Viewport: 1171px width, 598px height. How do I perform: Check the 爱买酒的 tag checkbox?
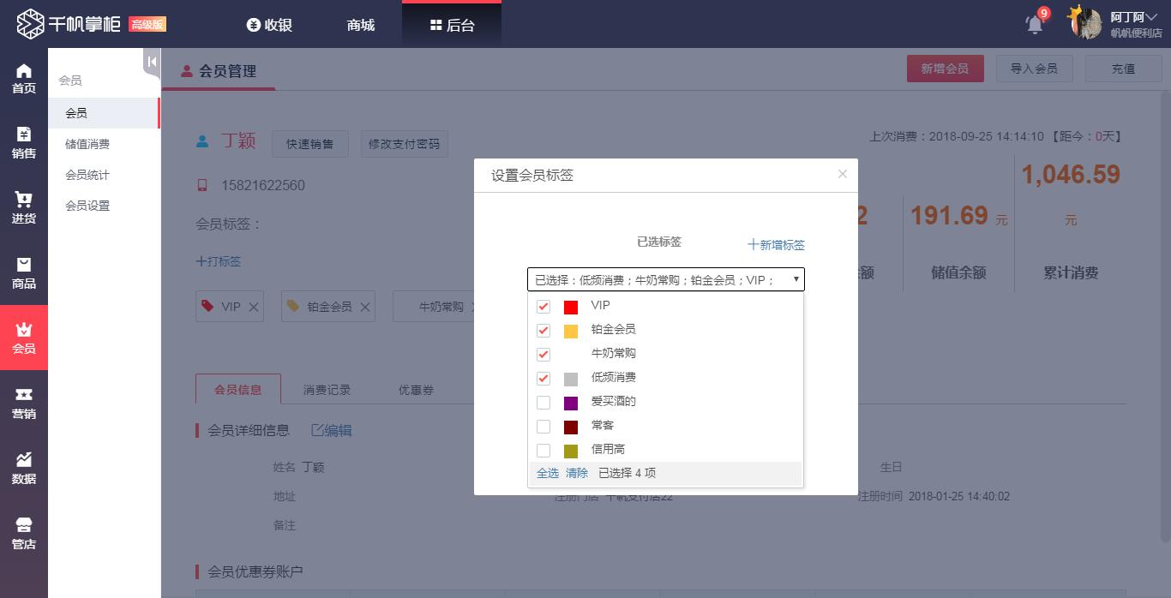click(x=543, y=401)
